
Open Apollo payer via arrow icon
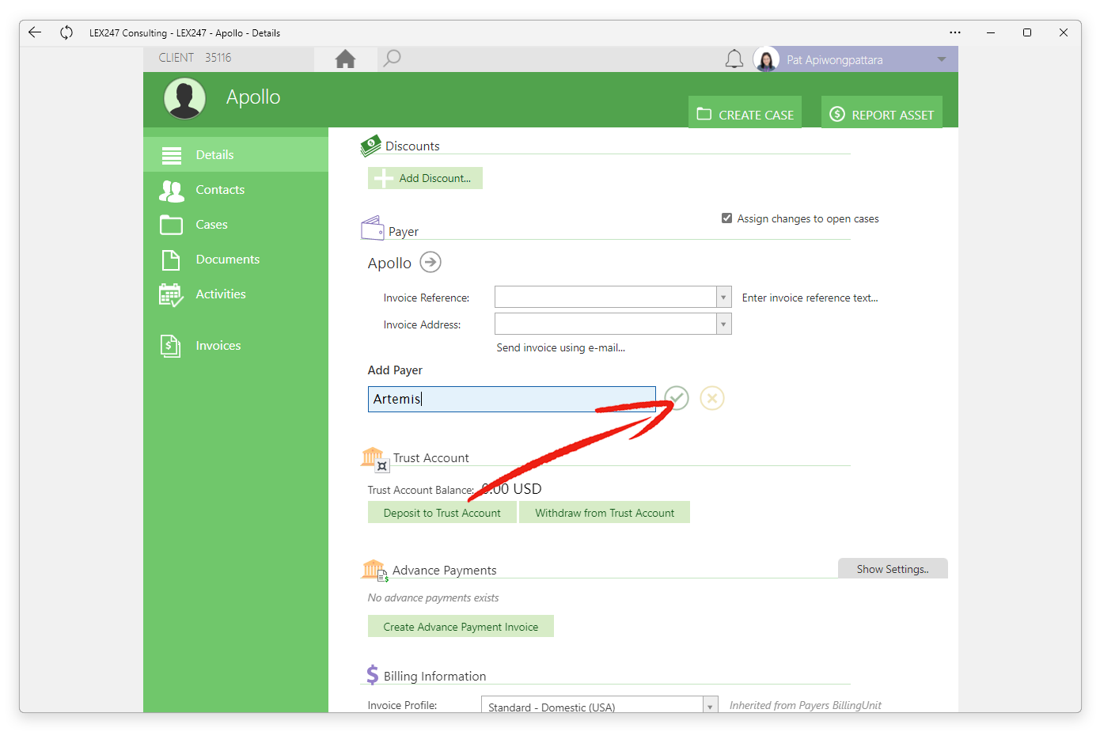(x=431, y=262)
